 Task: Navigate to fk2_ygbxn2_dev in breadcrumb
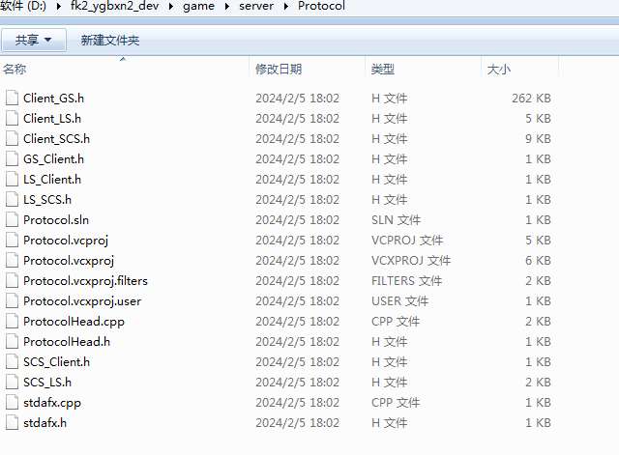point(118,7)
